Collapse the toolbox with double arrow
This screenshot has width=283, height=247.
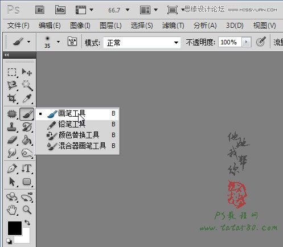[7, 55]
